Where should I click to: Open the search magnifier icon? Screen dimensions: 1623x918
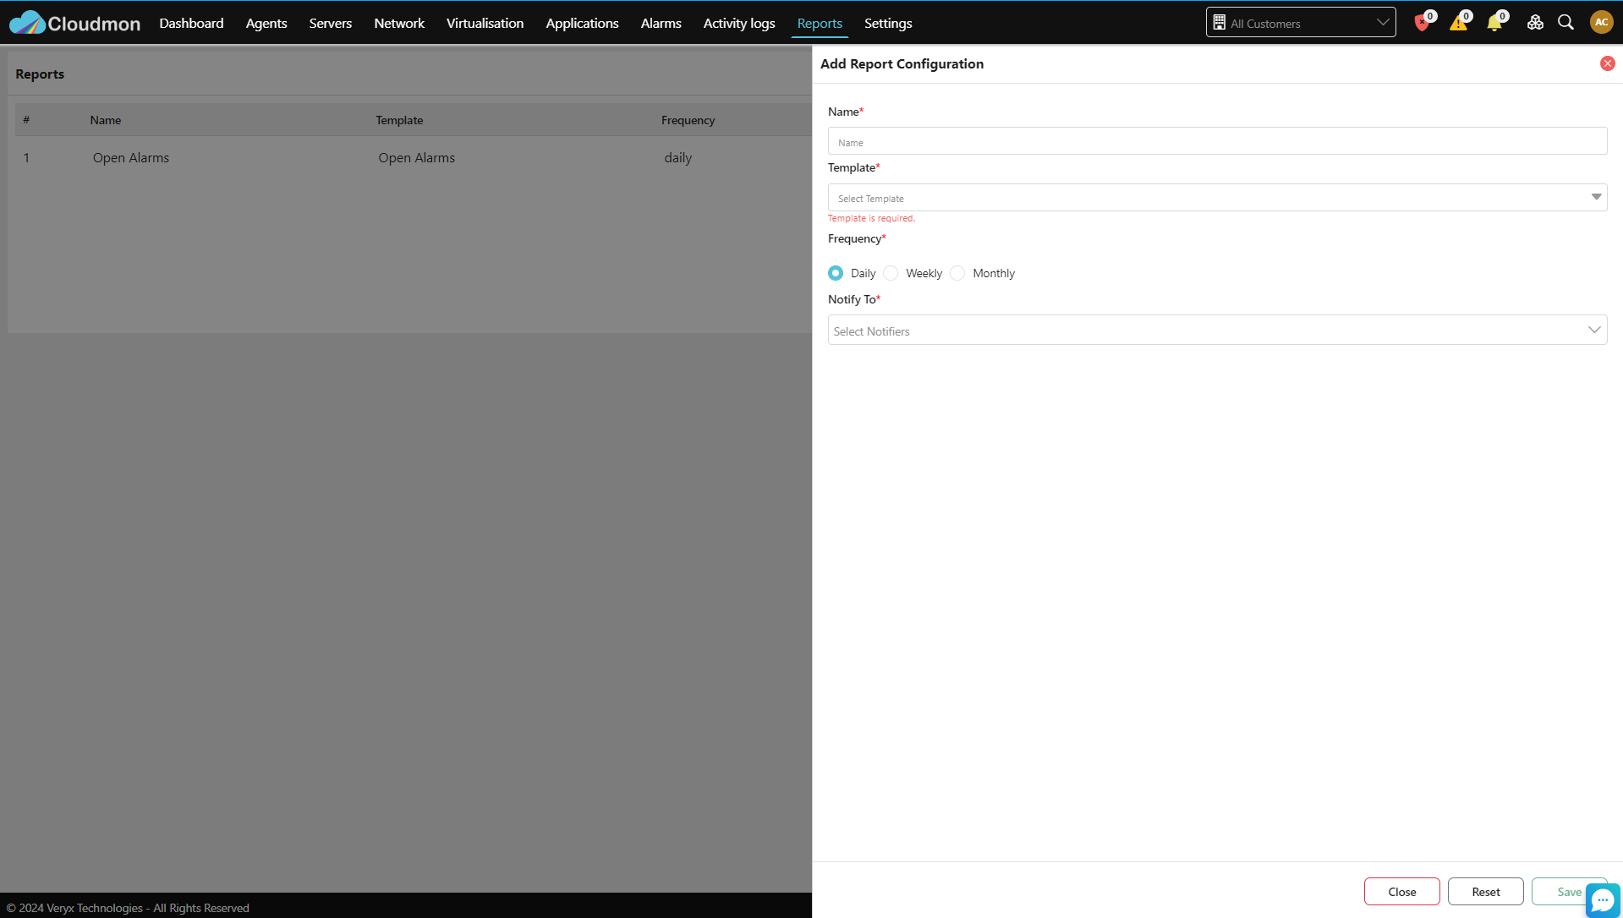[1565, 23]
